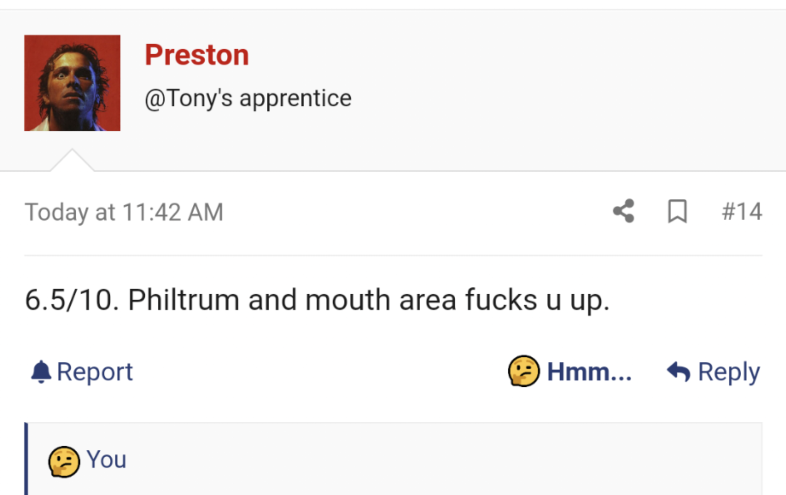Click the Today at 11:42 AM timestamp
This screenshot has width=786, height=495.
pos(124,212)
